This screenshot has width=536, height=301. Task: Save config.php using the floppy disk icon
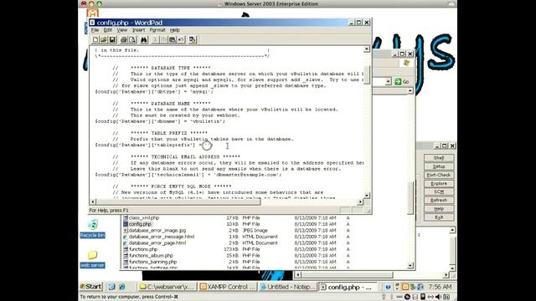[x=112, y=39]
